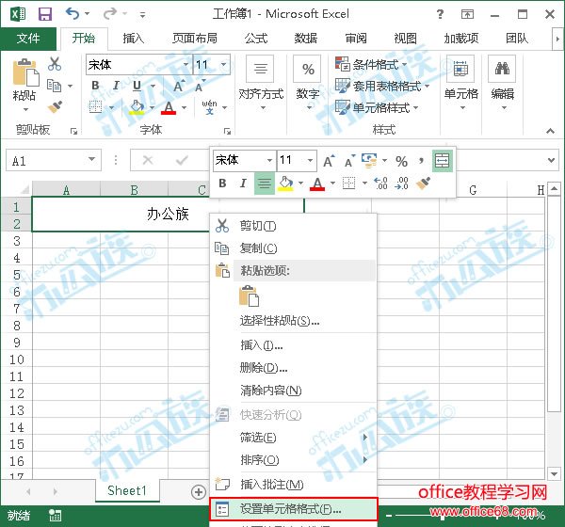Open the 文件 File tab

coord(28,39)
